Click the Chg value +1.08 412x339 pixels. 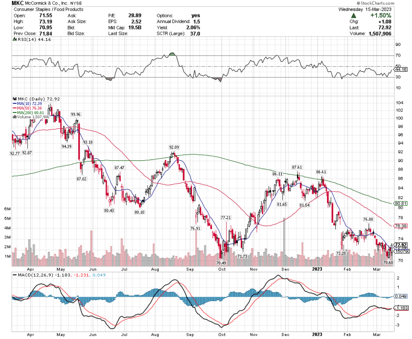pos(385,22)
